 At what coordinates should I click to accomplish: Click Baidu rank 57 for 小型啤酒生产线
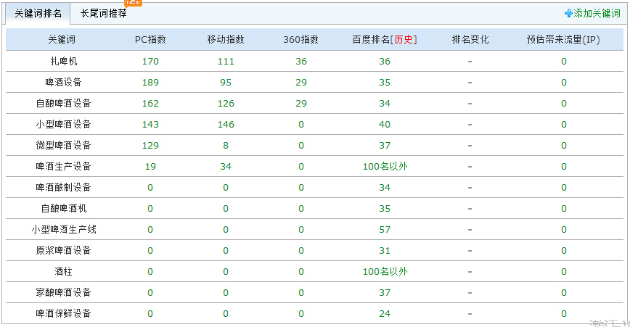coord(385,229)
